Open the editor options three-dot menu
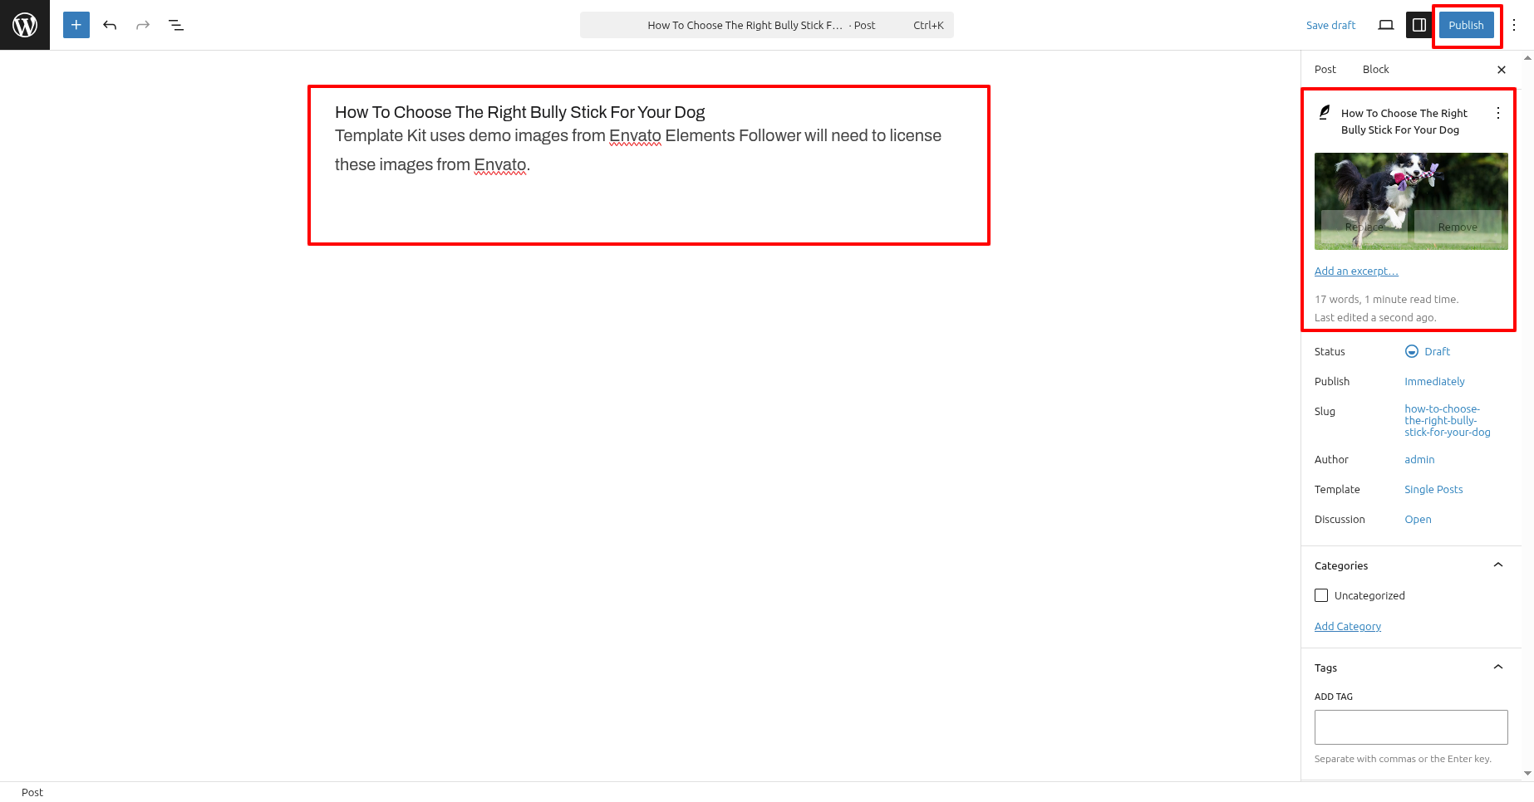Viewport: 1534px width, 802px height. (x=1514, y=25)
